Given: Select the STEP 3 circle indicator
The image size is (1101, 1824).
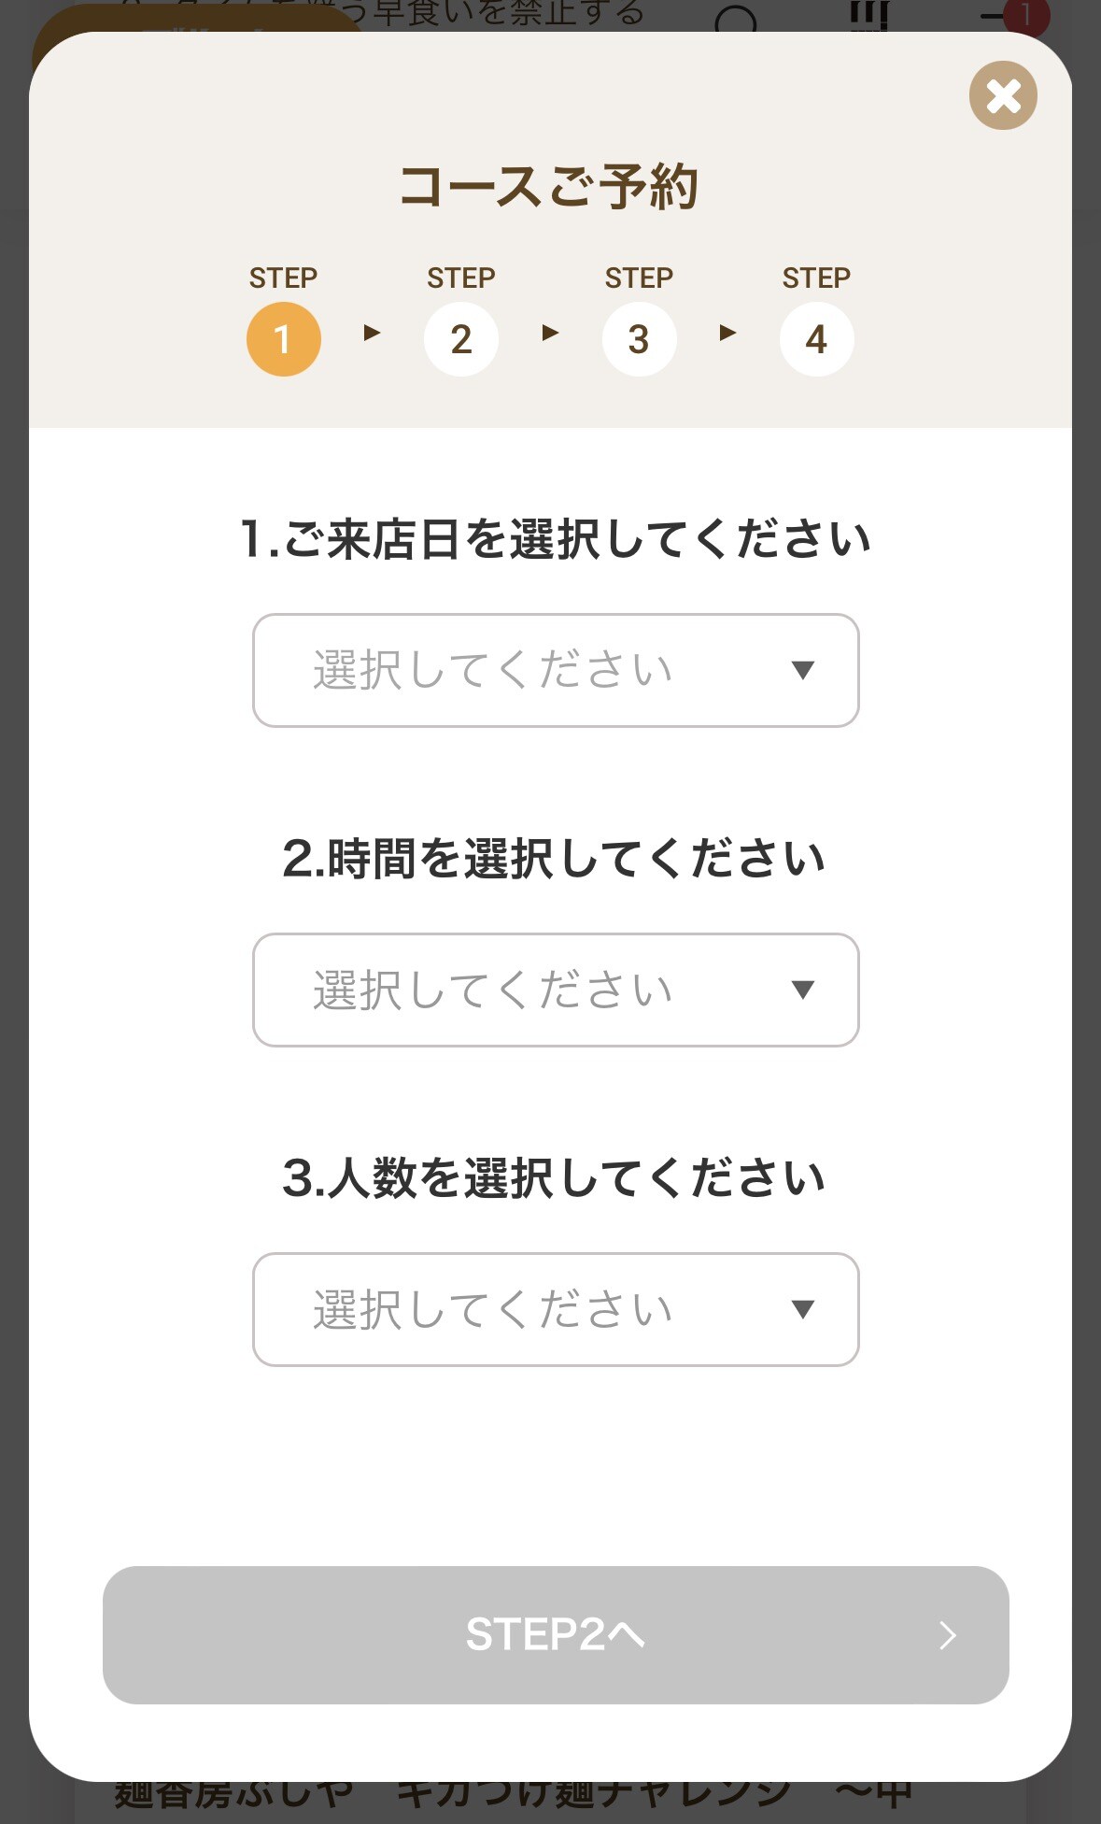Looking at the screenshot, I should 639,339.
